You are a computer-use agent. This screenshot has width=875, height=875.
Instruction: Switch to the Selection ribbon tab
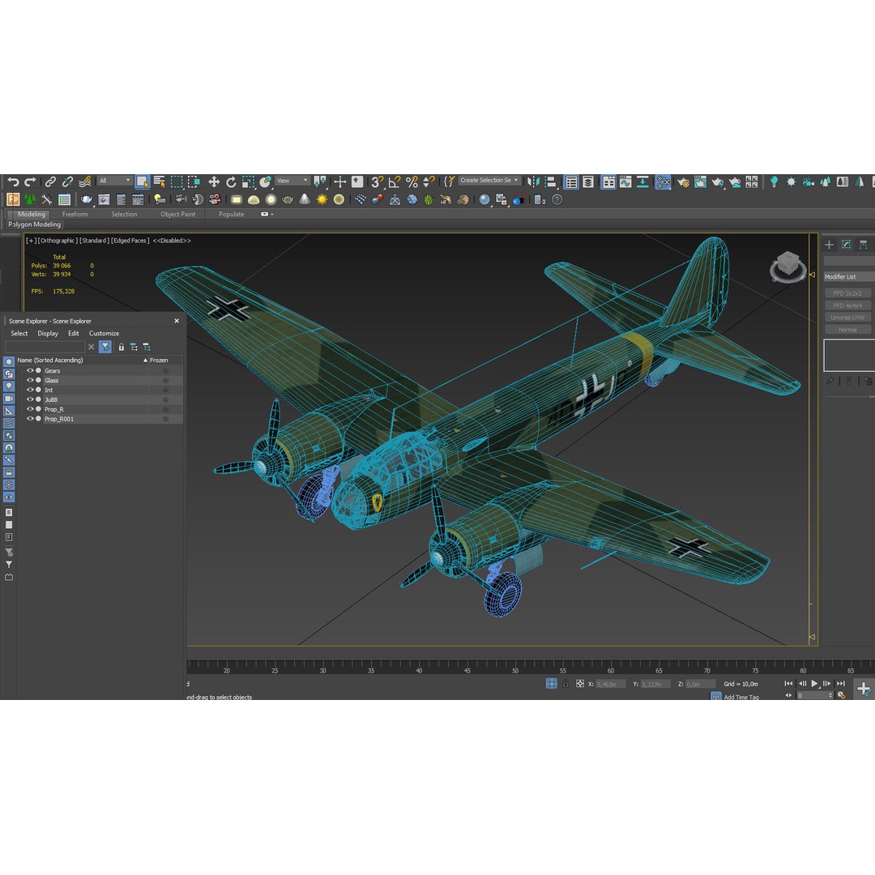pos(124,214)
